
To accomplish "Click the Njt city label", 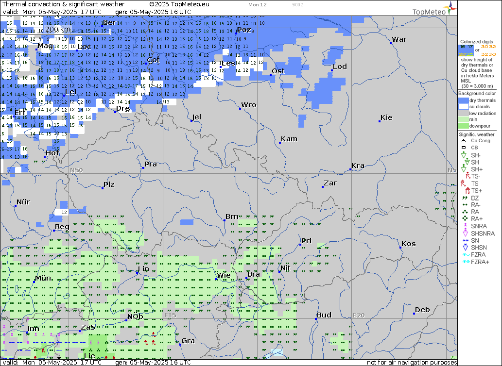I will 285,268.
